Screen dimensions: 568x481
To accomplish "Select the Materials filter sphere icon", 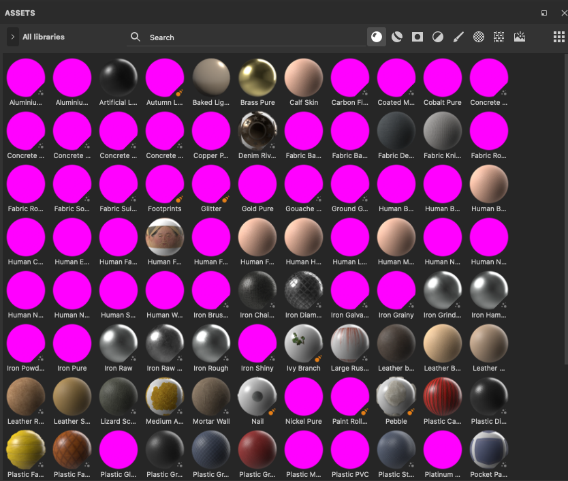I will tap(377, 37).
